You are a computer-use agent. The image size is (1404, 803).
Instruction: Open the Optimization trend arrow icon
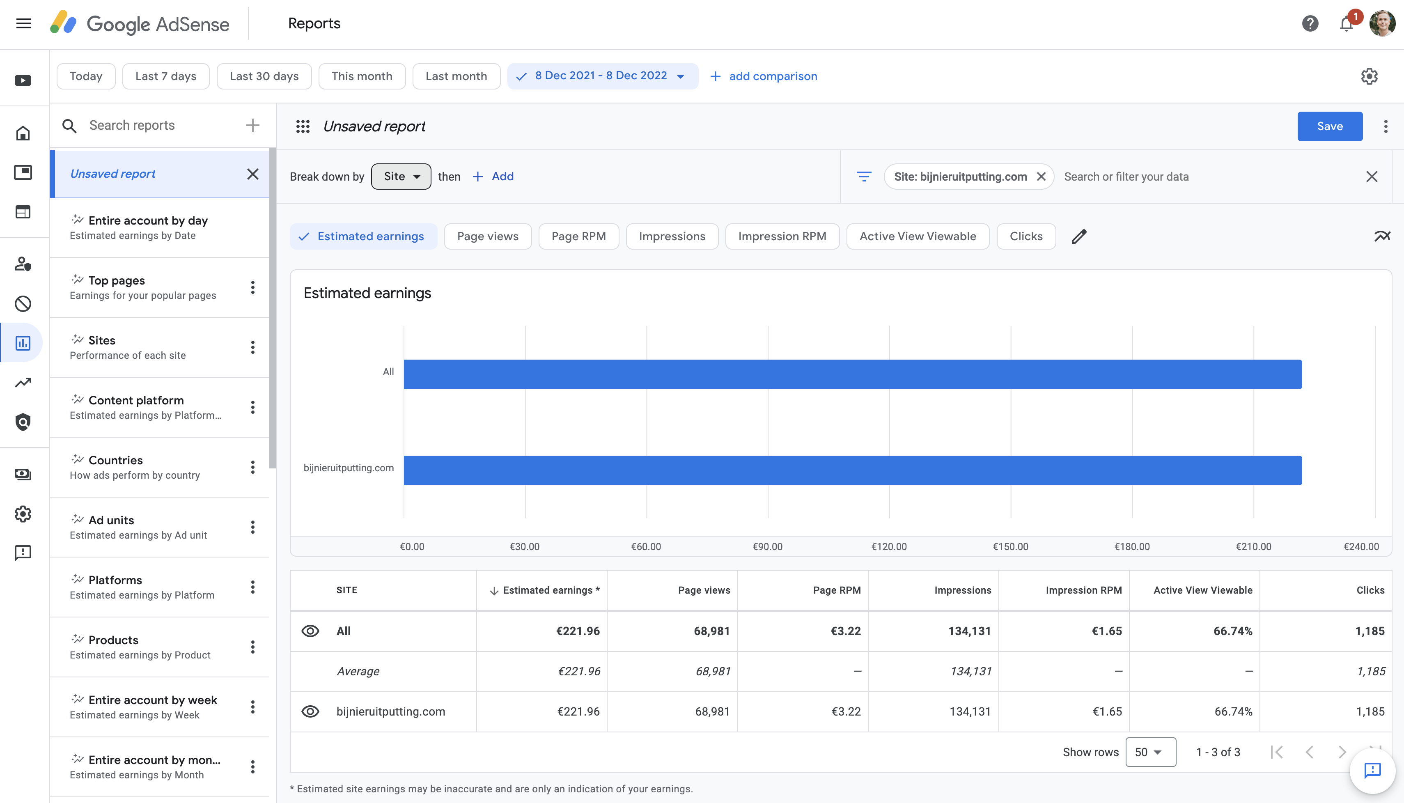coord(23,382)
